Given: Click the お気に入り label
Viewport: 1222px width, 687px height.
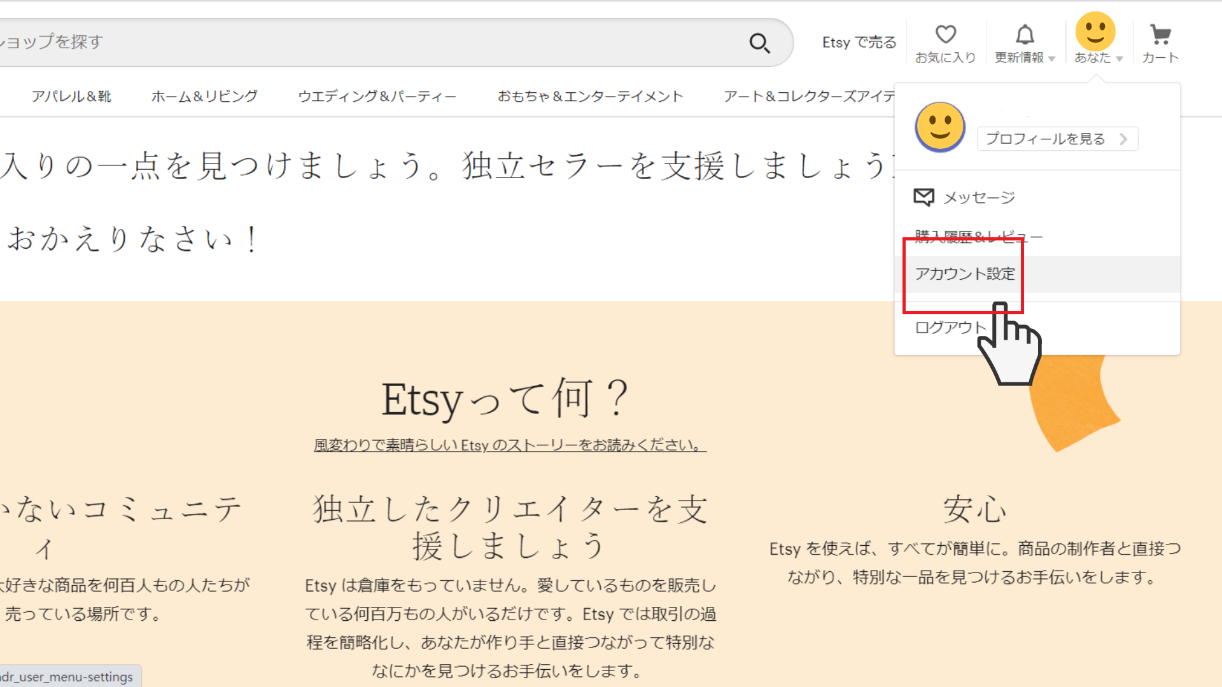Looking at the screenshot, I should [x=945, y=58].
